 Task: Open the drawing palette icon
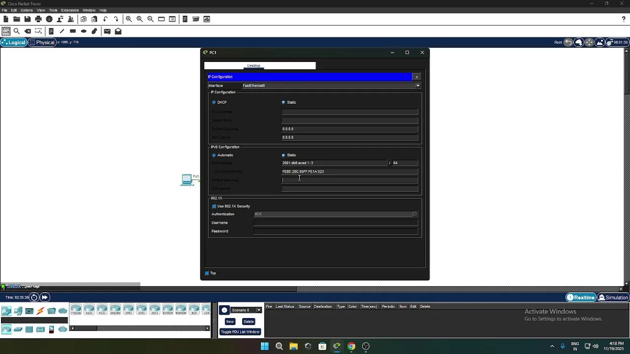click(161, 19)
